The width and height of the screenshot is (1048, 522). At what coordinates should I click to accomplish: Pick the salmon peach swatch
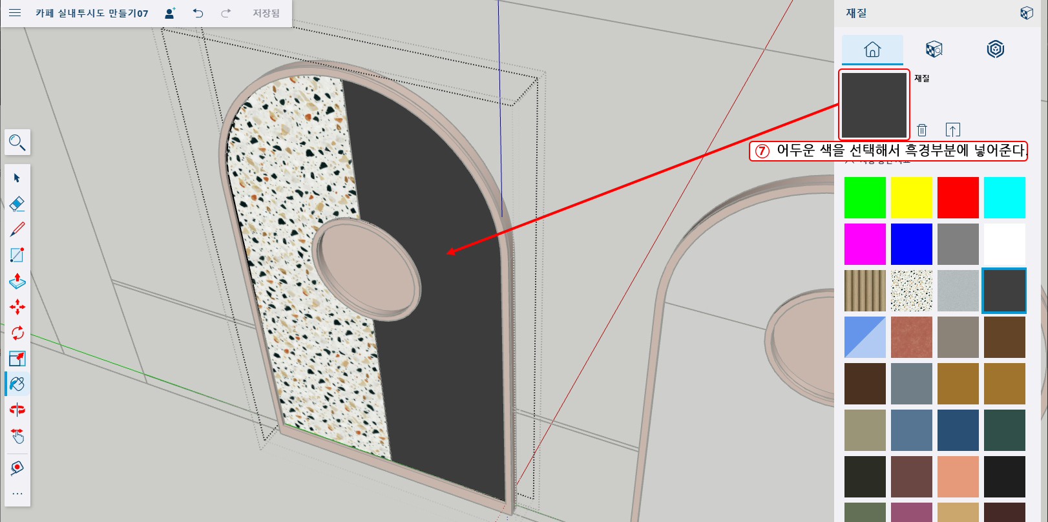pyautogui.click(x=958, y=477)
